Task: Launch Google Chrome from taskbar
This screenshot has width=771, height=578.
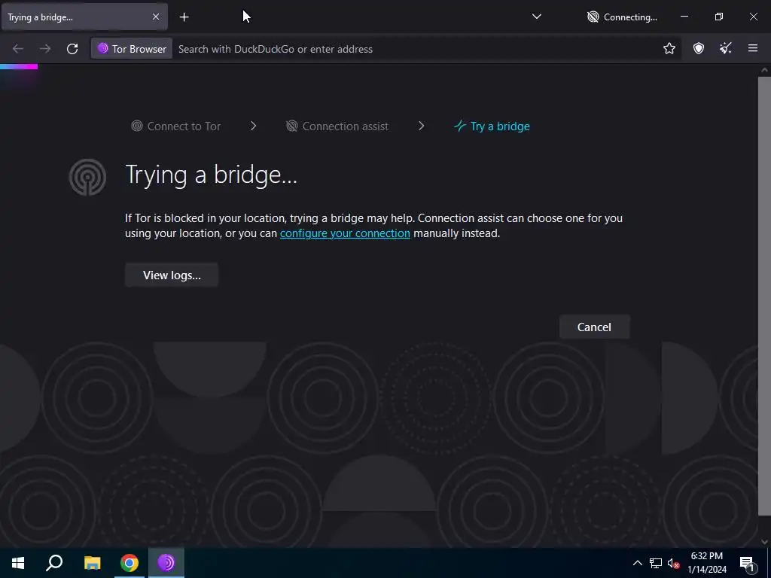Action: coord(130,563)
